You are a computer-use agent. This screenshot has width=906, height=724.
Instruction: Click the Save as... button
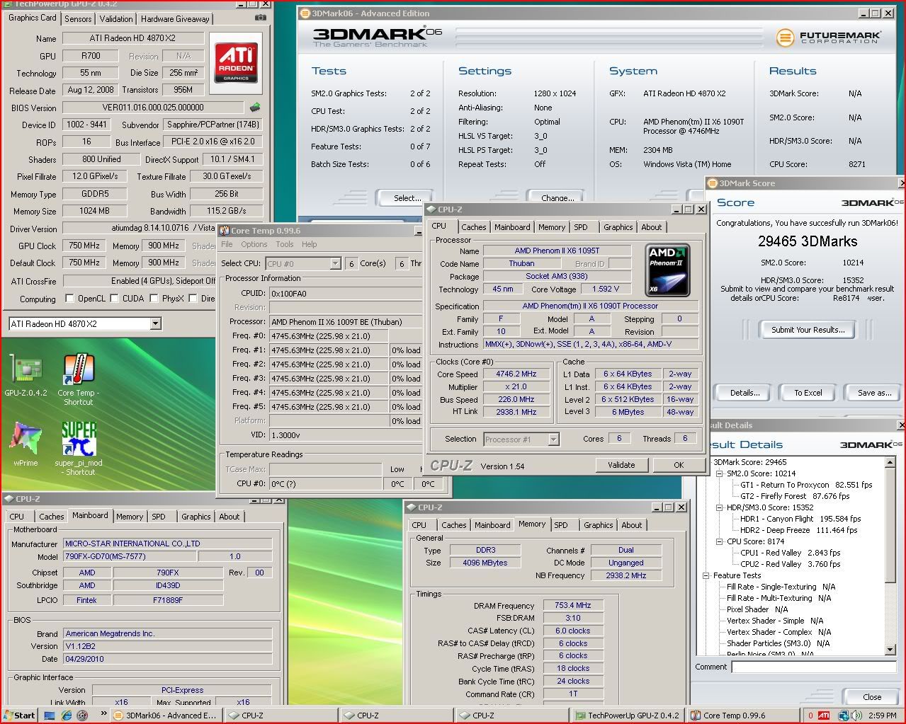[x=874, y=393]
